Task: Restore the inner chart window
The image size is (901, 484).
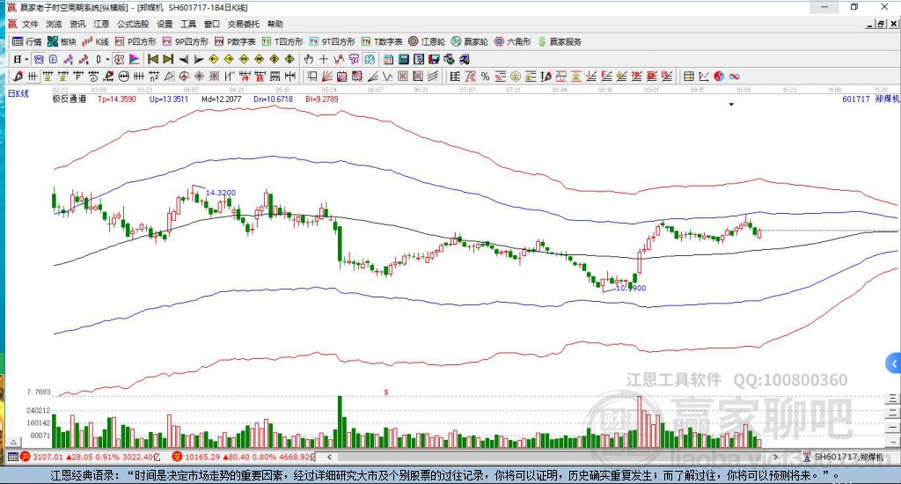Action: (x=881, y=24)
